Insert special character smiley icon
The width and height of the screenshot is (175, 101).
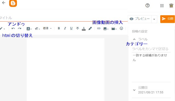(121, 28)
